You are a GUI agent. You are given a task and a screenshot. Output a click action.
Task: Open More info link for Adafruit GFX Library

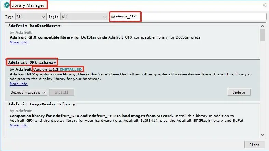click(x=18, y=84)
